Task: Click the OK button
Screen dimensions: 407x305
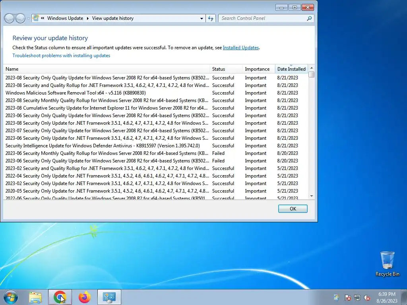Action: tap(293, 209)
